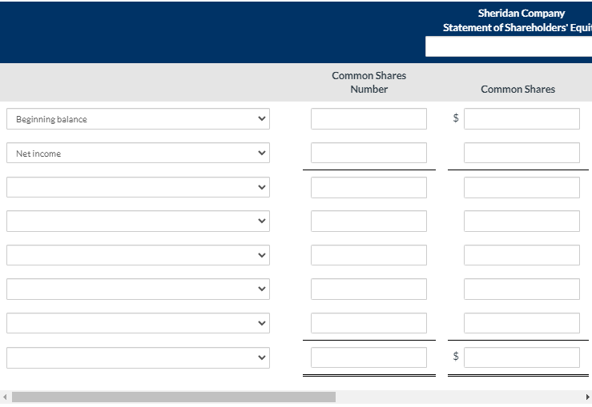Screen dimensions: 592x407
Task: Open the seventh row's empty description dropdown
Action: click(x=138, y=323)
